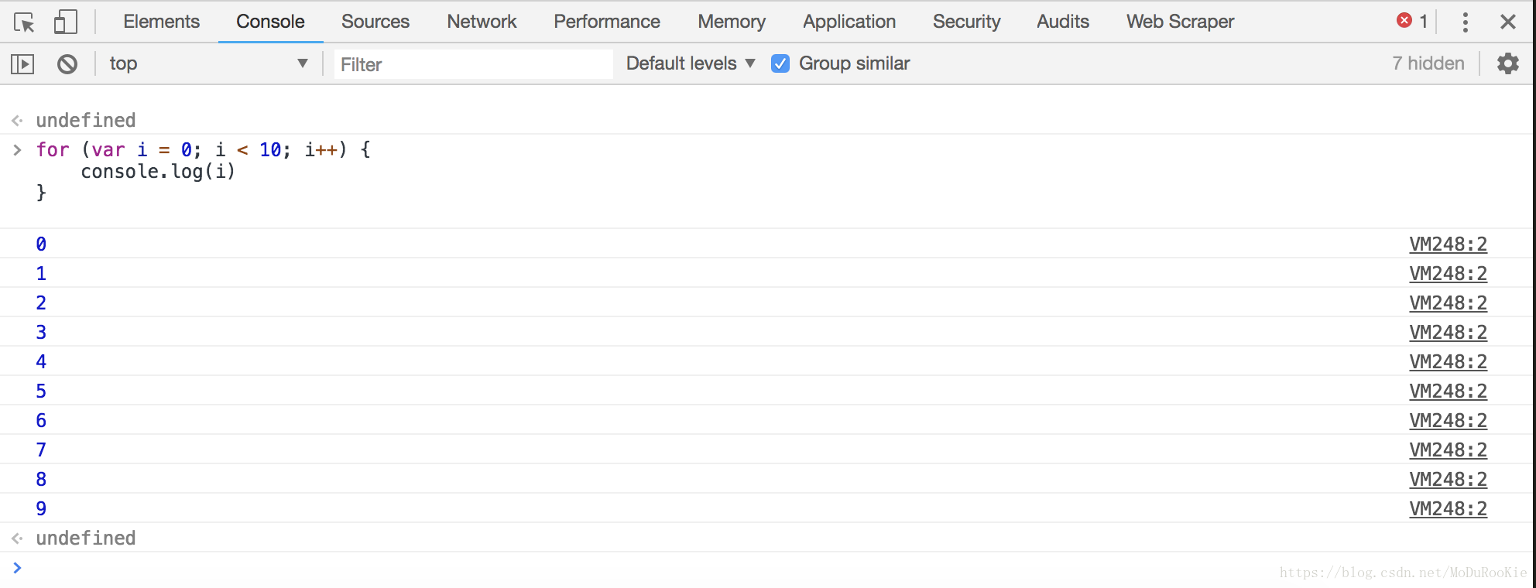
Task: Open VM248:2 link for output 5
Action: 1448,391
